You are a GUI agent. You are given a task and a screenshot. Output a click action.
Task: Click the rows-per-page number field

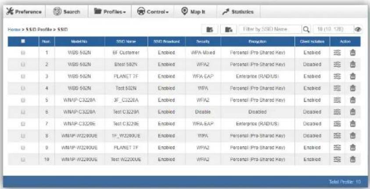tap(333, 29)
